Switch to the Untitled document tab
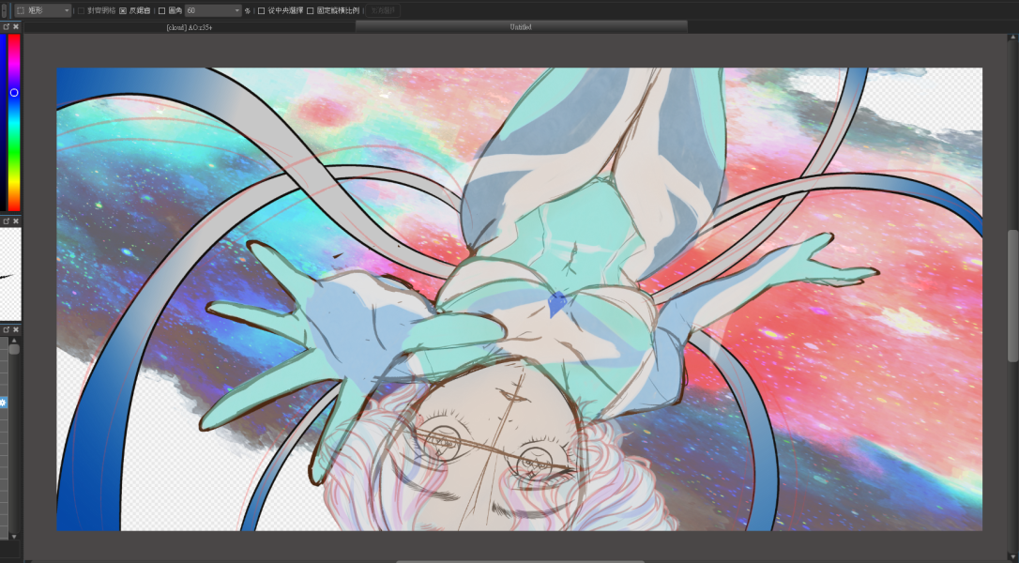Screen dimensions: 1019x563 [521, 26]
